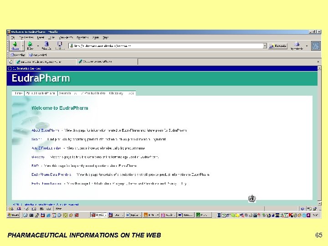Click the page scrollbar up arrow

(319, 68)
